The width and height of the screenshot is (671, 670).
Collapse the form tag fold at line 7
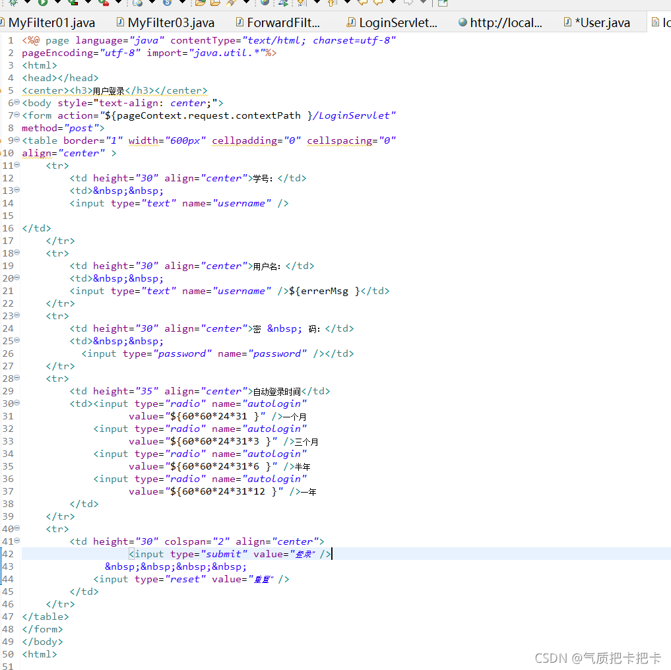tap(17, 115)
